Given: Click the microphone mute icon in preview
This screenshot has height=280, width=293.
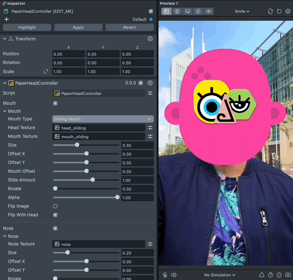Looking at the screenshot, I should tap(165, 275).
